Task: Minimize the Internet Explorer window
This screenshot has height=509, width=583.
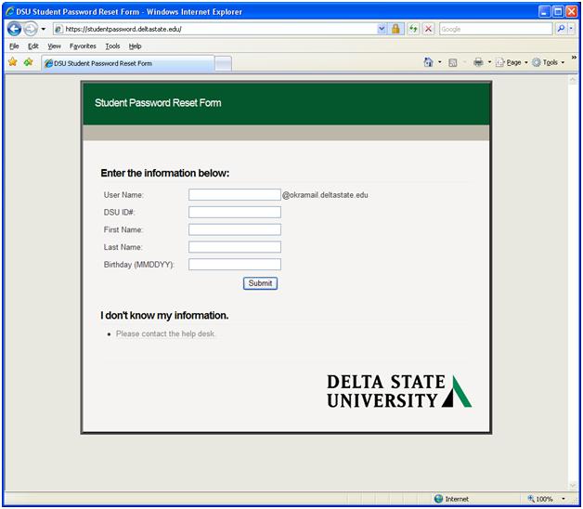Action: tap(544, 11)
